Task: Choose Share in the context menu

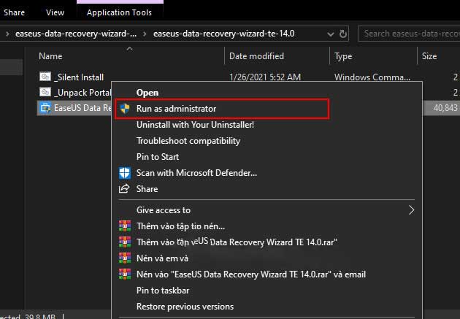Action: [147, 189]
